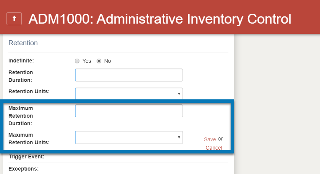Screen dimensions: 320x174
Task: Click the Maximum Retention Duration label
Action: [21, 116]
